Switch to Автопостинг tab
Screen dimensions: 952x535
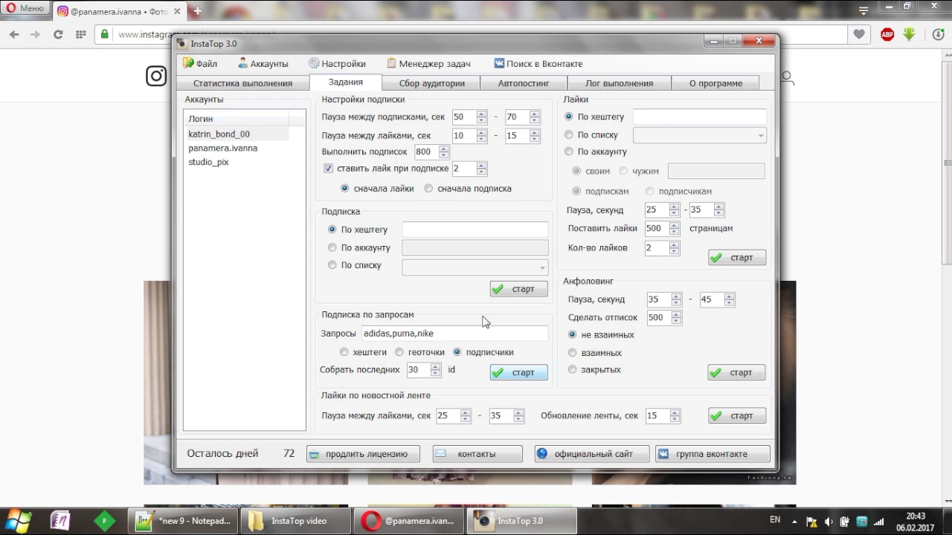pos(523,83)
